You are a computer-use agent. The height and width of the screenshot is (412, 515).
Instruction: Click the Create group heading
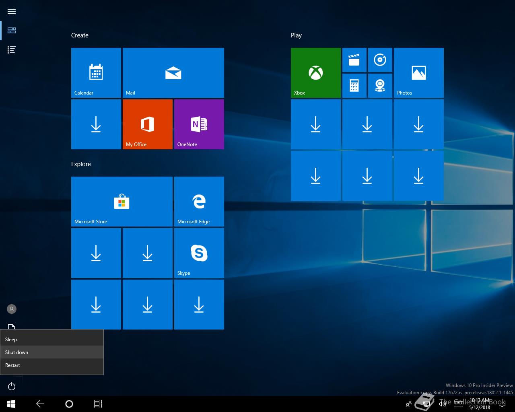coord(80,35)
